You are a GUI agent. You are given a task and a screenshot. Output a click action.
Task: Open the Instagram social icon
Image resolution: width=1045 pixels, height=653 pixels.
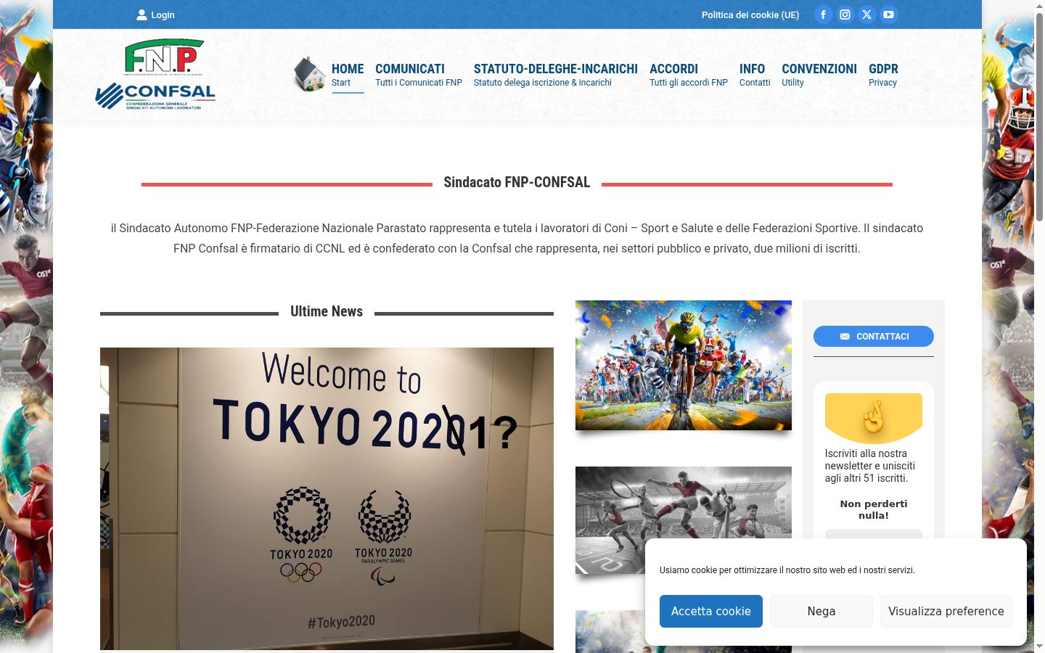click(845, 15)
